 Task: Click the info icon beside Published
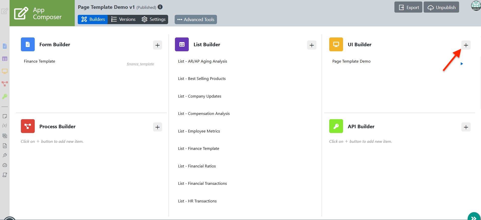coord(160,7)
